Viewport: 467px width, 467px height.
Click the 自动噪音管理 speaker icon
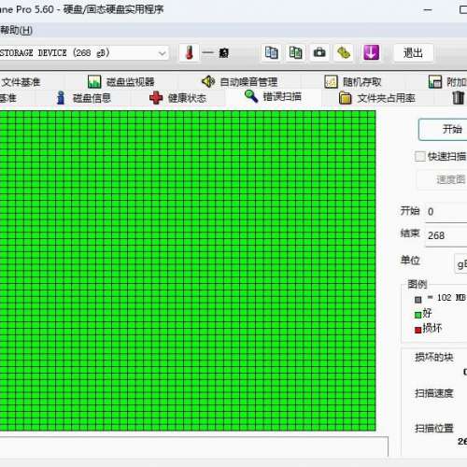[208, 81]
